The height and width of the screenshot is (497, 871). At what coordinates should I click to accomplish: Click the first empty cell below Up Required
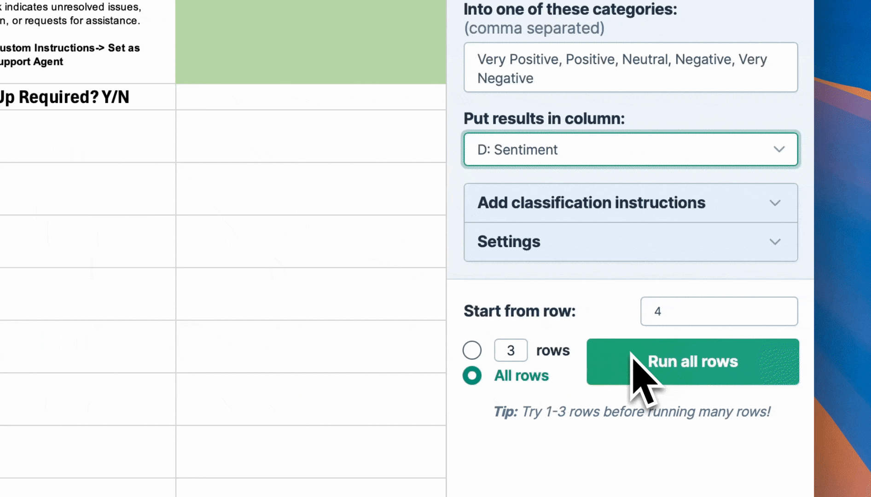pos(87,136)
